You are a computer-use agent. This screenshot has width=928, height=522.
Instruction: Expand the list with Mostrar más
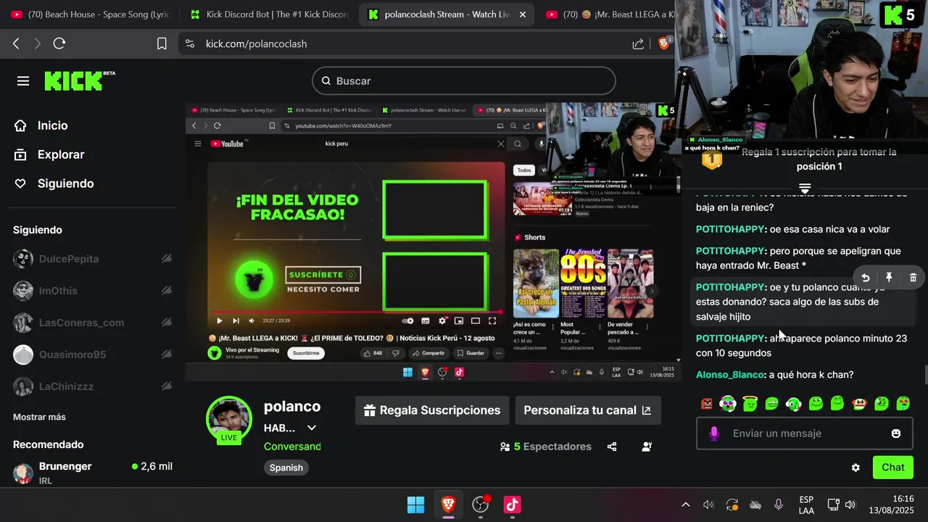click(39, 417)
